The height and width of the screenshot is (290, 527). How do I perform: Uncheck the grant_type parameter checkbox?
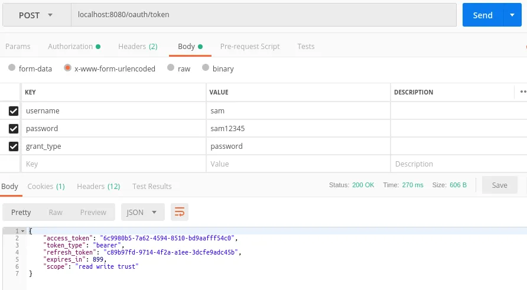coord(13,146)
